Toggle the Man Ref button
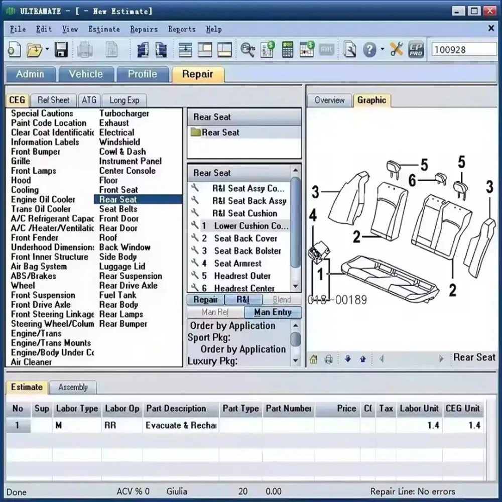 pos(215,312)
